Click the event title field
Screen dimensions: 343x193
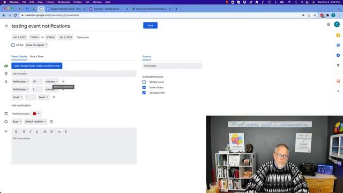click(74, 26)
